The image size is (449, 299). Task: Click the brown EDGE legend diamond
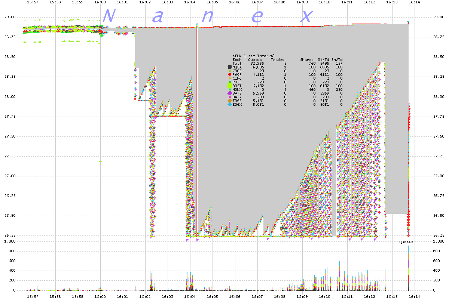click(230, 101)
